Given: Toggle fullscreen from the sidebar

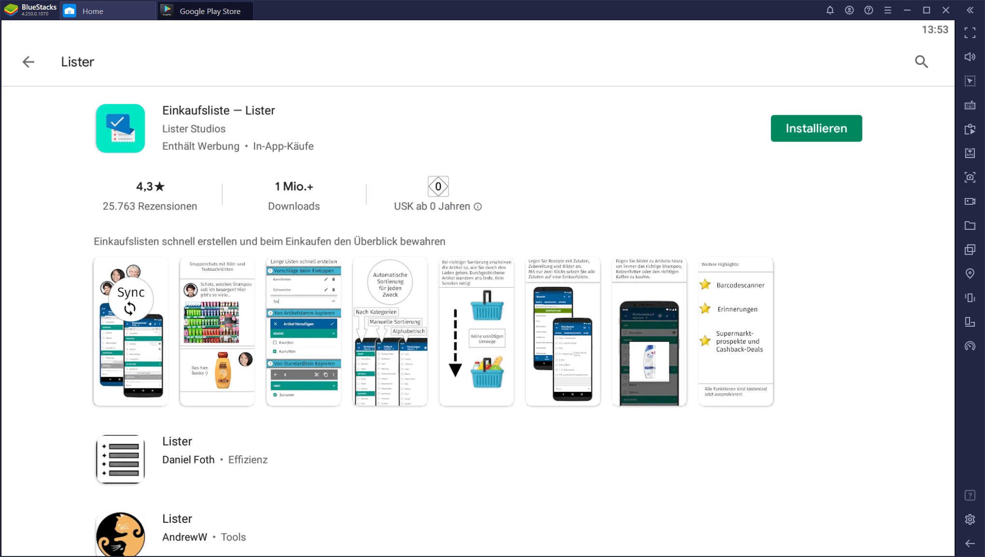Looking at the screenshot, I should [970, 33].
